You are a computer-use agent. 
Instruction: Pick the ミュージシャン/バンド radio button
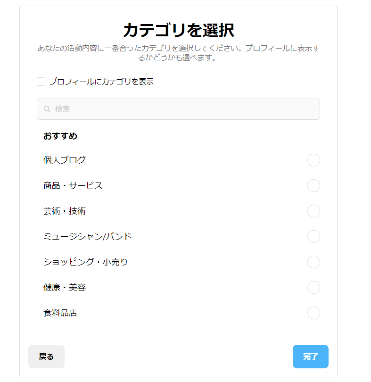pyautogui.click(x=313, y=237)
